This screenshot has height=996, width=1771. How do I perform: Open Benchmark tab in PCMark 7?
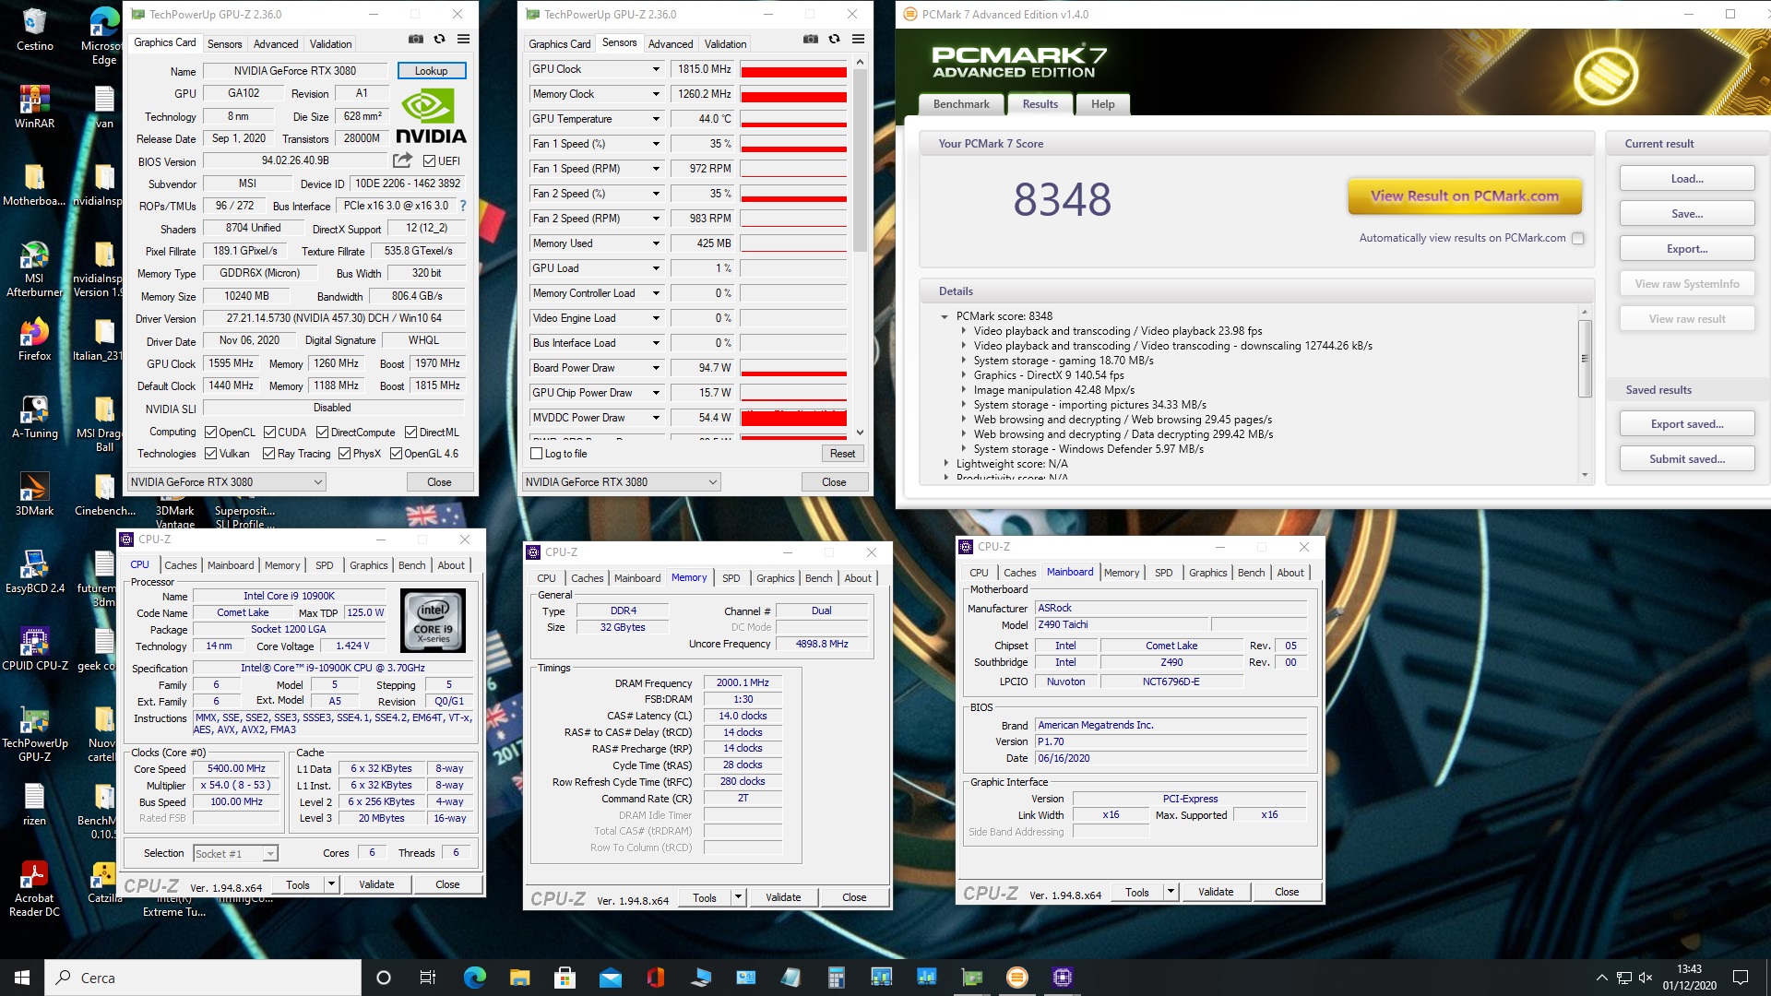(961, 104)
